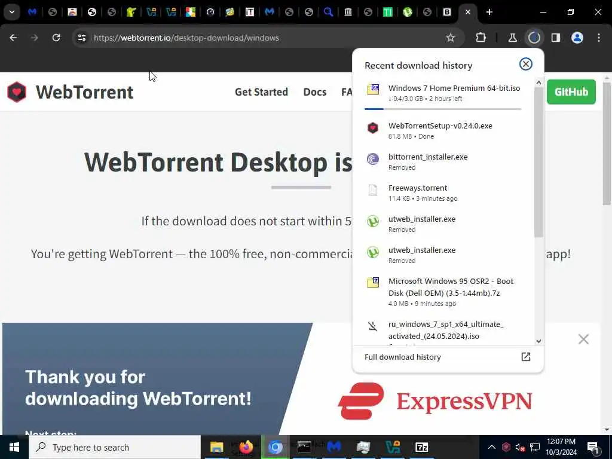
Task: Click the Windows 7 ISO file icon
Action: (x=373, y=89)
